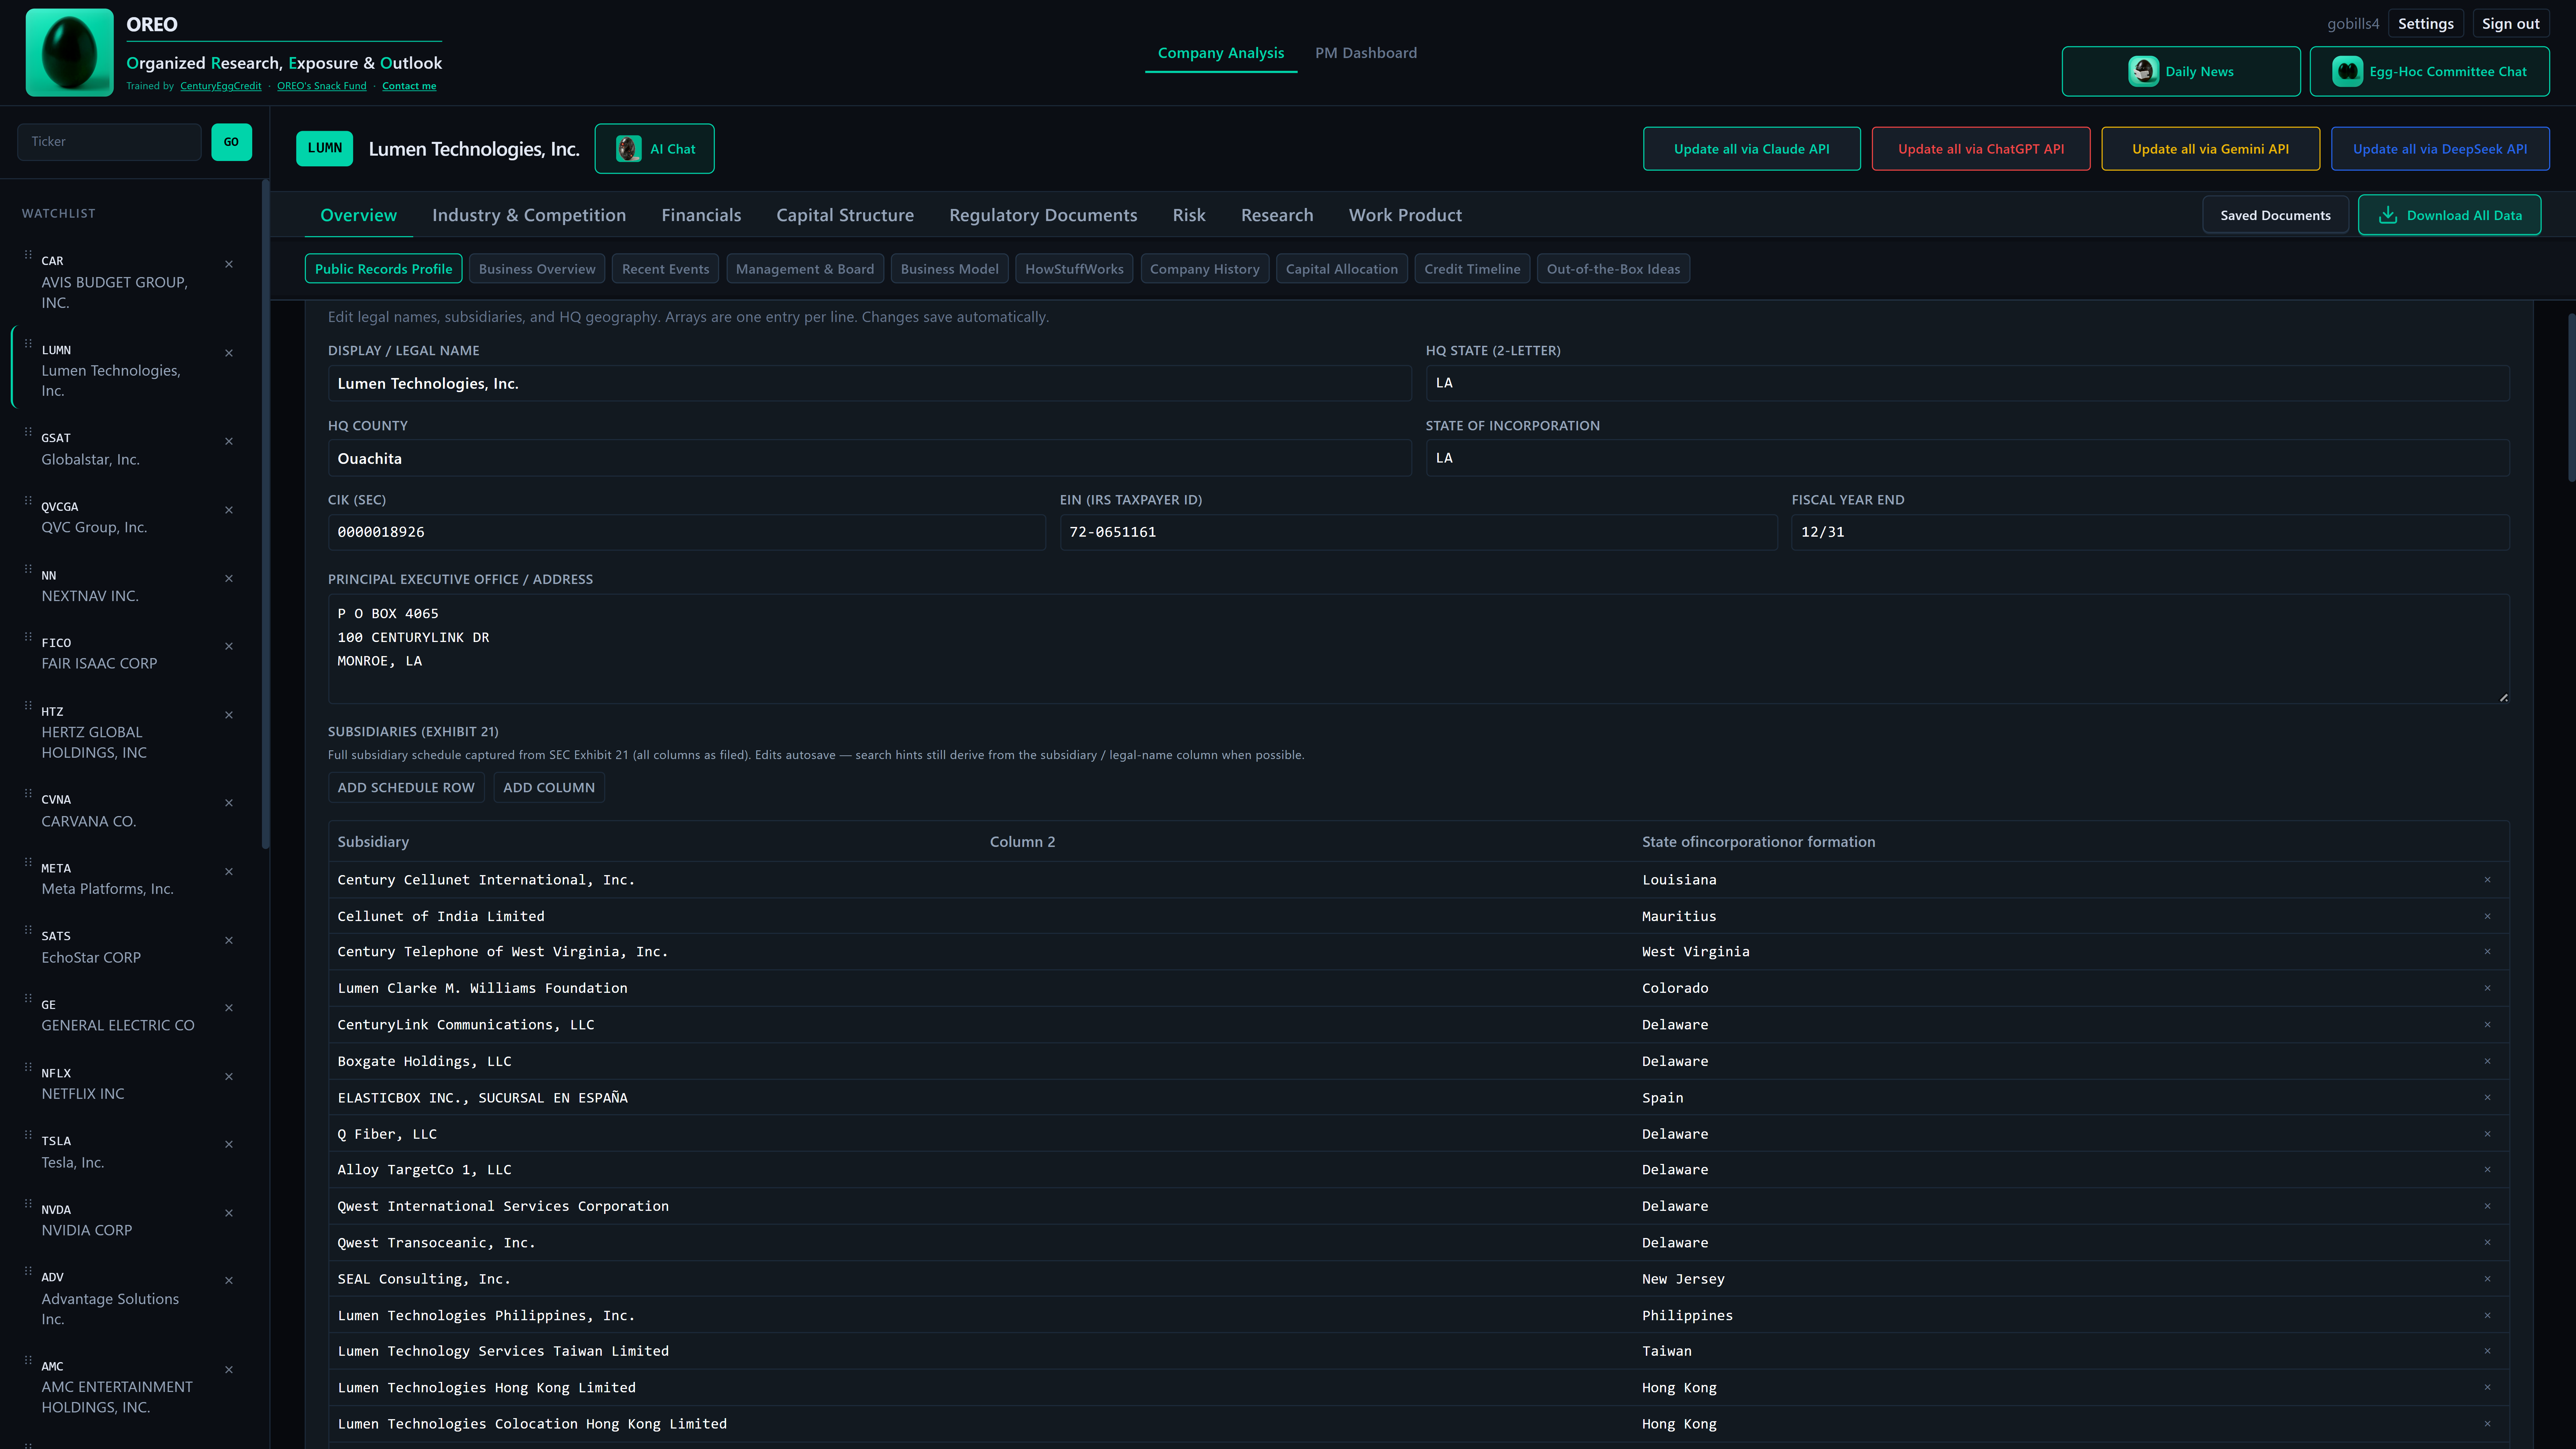This screenshot has width=2576, height=1449.
Task: Focus the Ticker search field
Action: pos(109,142)
